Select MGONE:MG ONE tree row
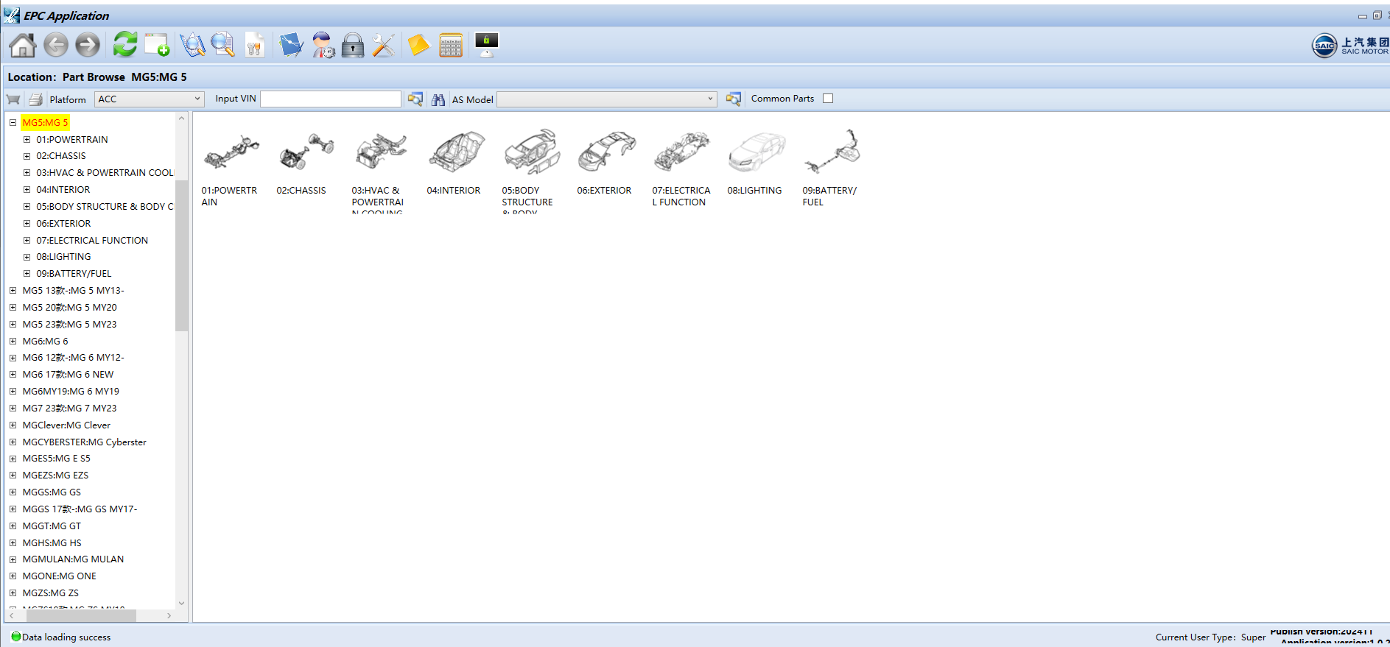1390x647 pixels. click(59, 576)
